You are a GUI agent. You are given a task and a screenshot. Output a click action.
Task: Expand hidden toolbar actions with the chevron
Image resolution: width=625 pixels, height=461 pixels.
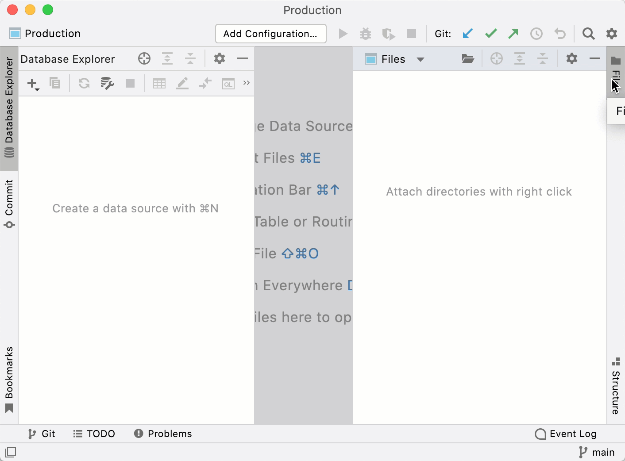246,83
